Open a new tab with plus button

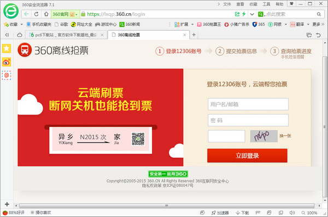pyautogui.click(x=194, y=35)
